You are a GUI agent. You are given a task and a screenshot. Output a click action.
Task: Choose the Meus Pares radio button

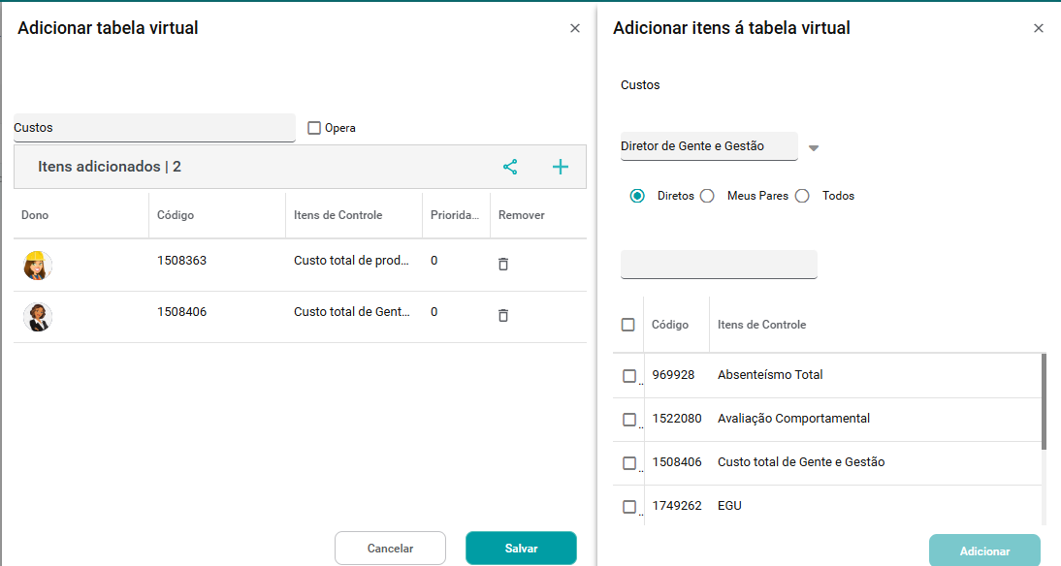(707, 196)
